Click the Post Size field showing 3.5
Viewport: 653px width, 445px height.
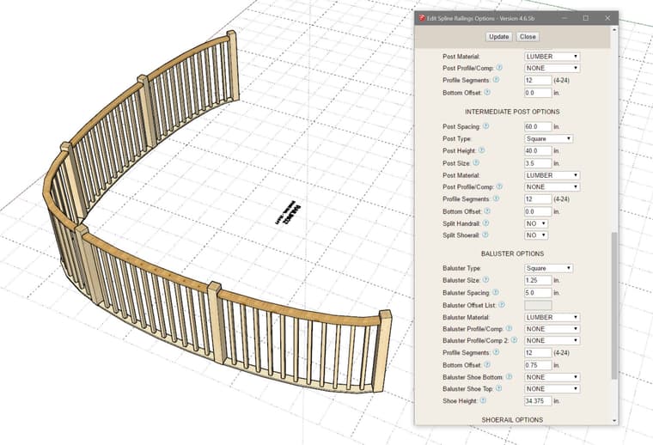[538, 163]
